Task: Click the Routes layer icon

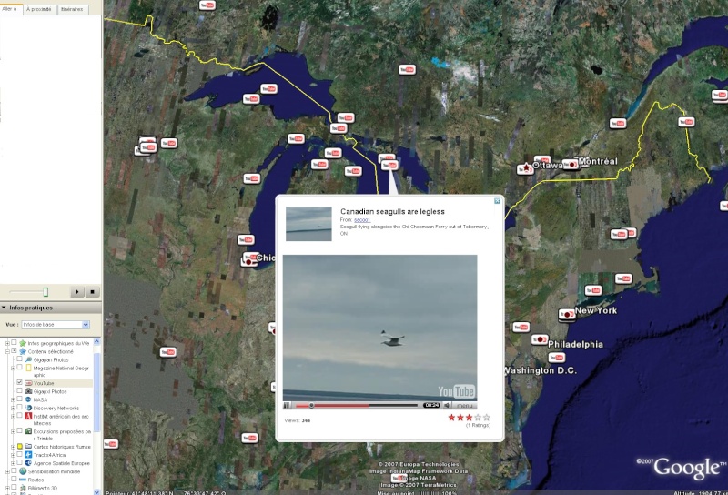Action: click(x=23, y=480)
